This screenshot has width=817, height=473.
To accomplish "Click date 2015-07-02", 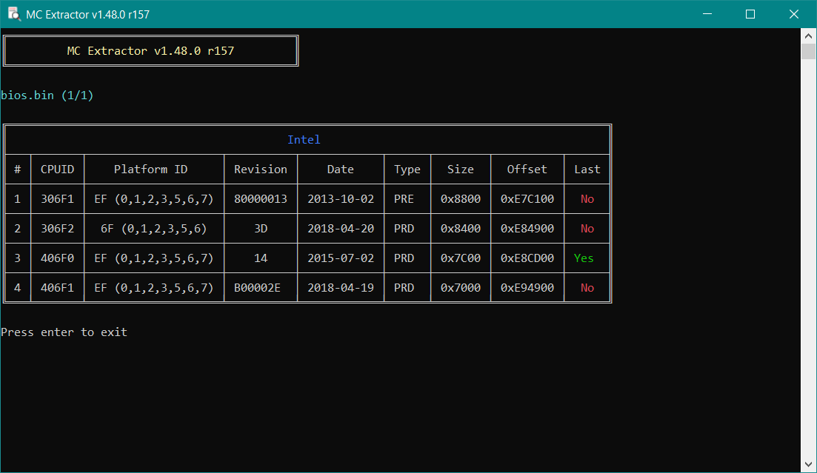I will (341, 258).
